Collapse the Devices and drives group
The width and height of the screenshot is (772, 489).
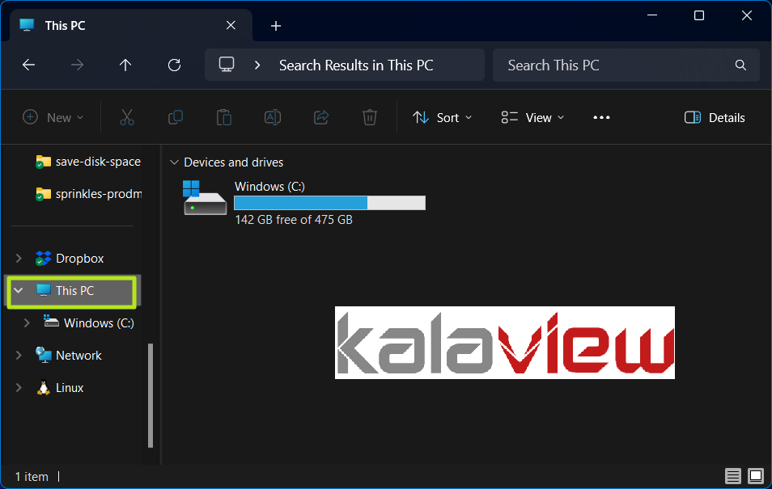tap(174, 162)
